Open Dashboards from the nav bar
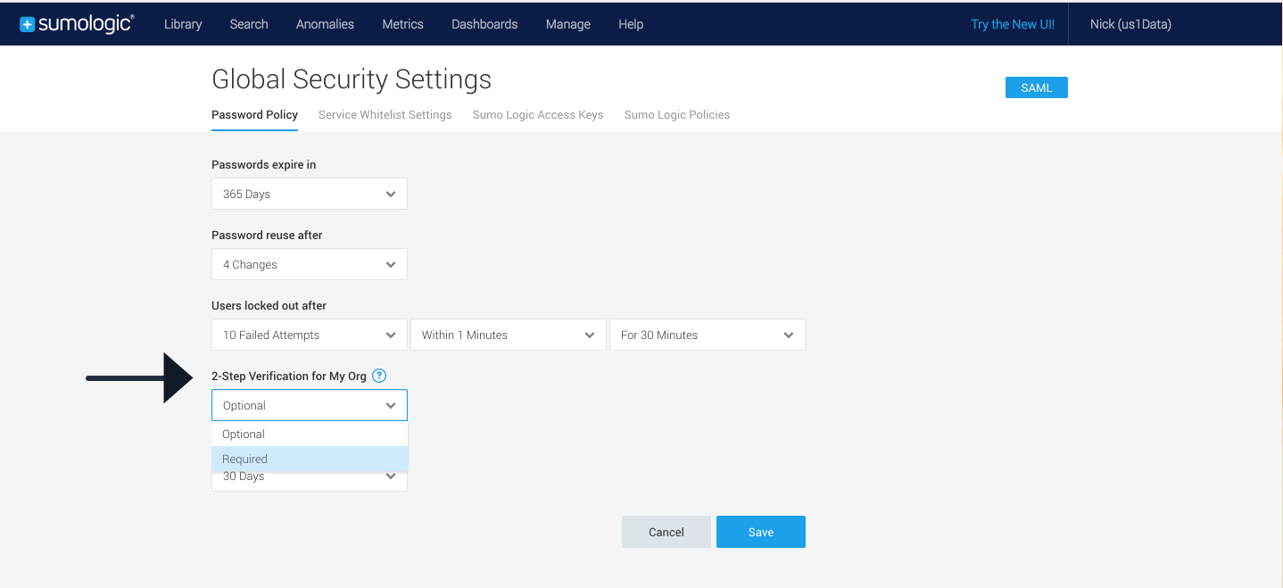Image resolution: width=1283 pixels, height=588 pixels. [x=484, y=24]
